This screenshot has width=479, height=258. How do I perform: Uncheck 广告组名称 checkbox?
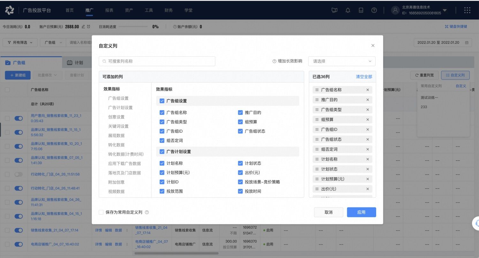[162, 113]
